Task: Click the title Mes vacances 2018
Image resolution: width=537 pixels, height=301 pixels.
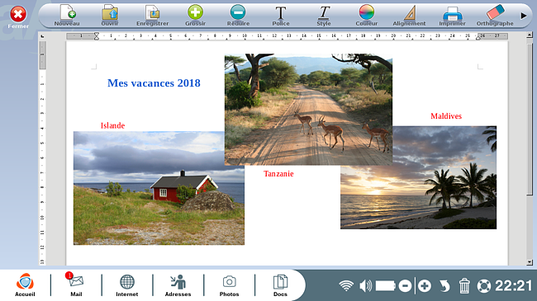Action: 154,83
